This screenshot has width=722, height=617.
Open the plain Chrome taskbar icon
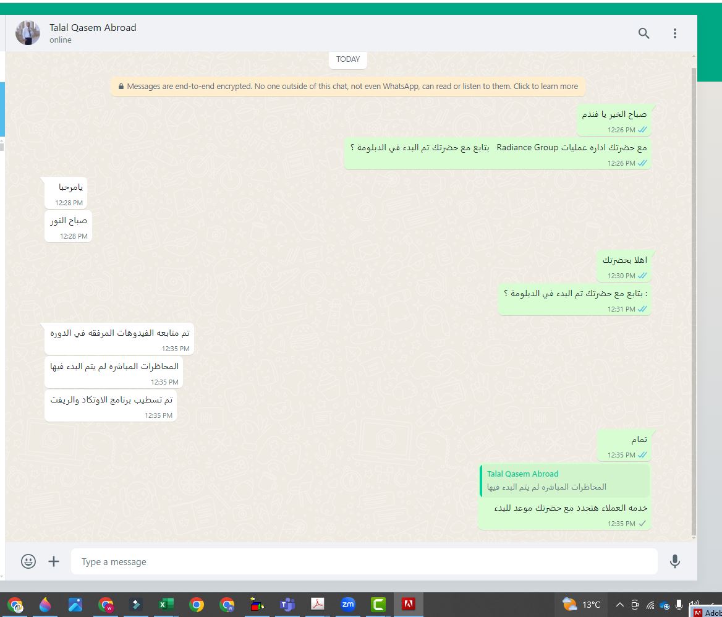coord(197,604)
